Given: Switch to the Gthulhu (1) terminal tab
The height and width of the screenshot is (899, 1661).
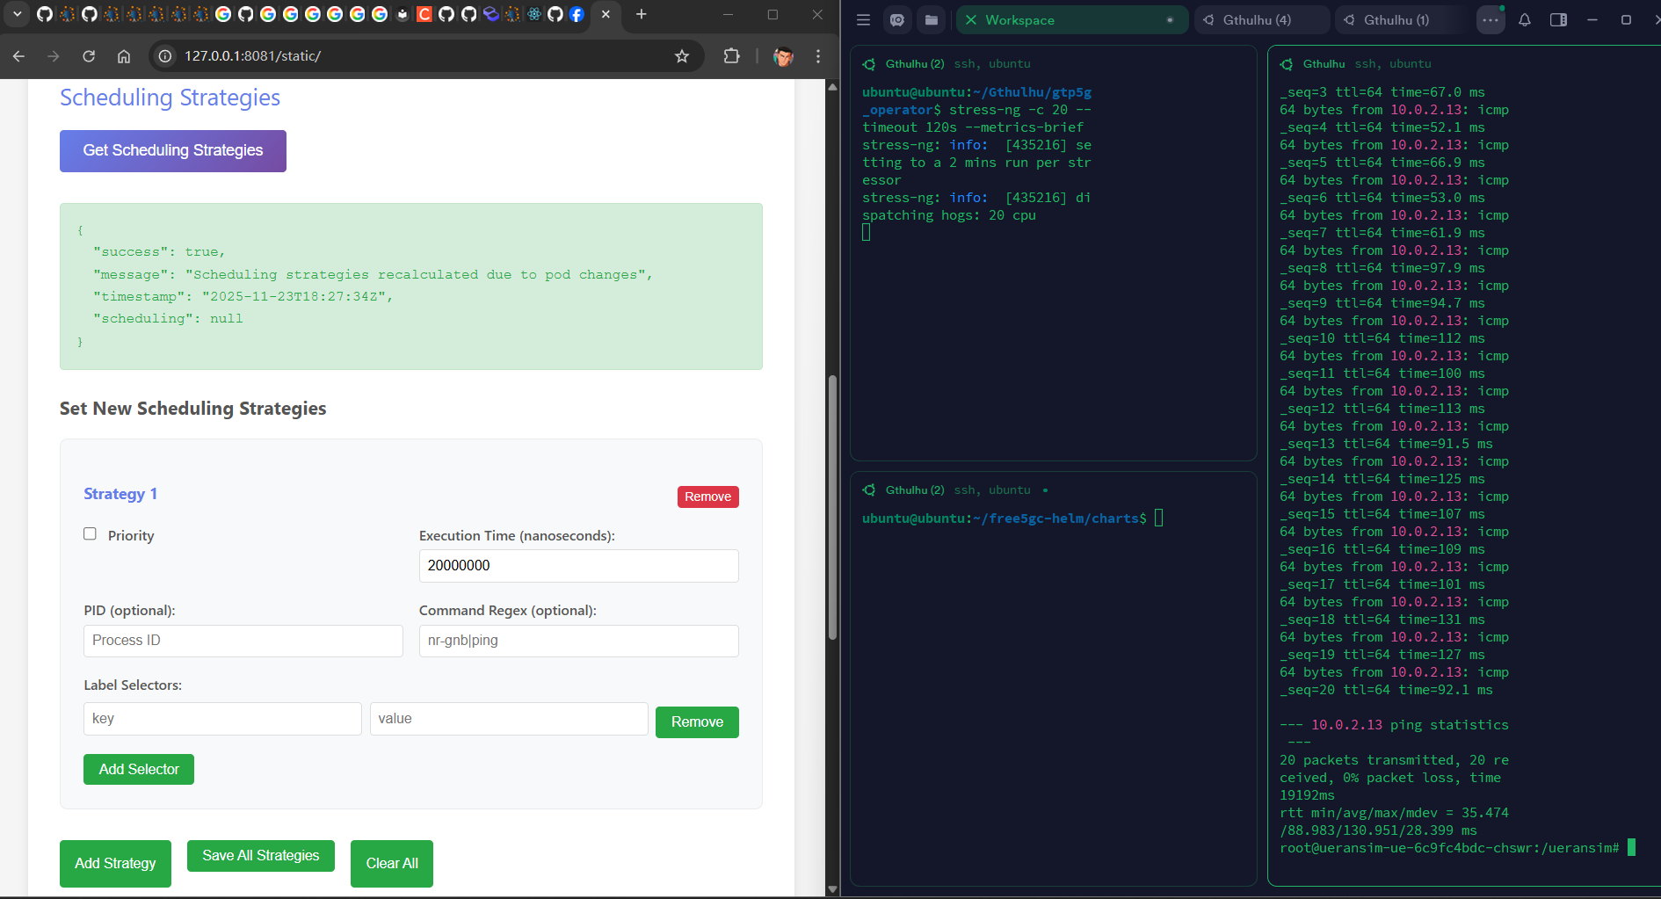Looking at the screenshot, I should click(x=1396, y=20).
